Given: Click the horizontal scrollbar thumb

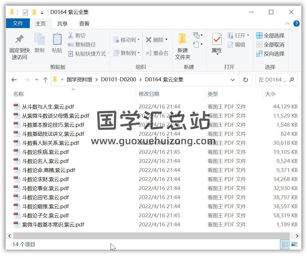Looking at the screenshot, I should point(151,236).
